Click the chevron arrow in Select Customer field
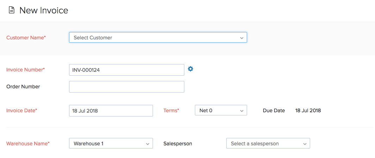 [242, 38]
